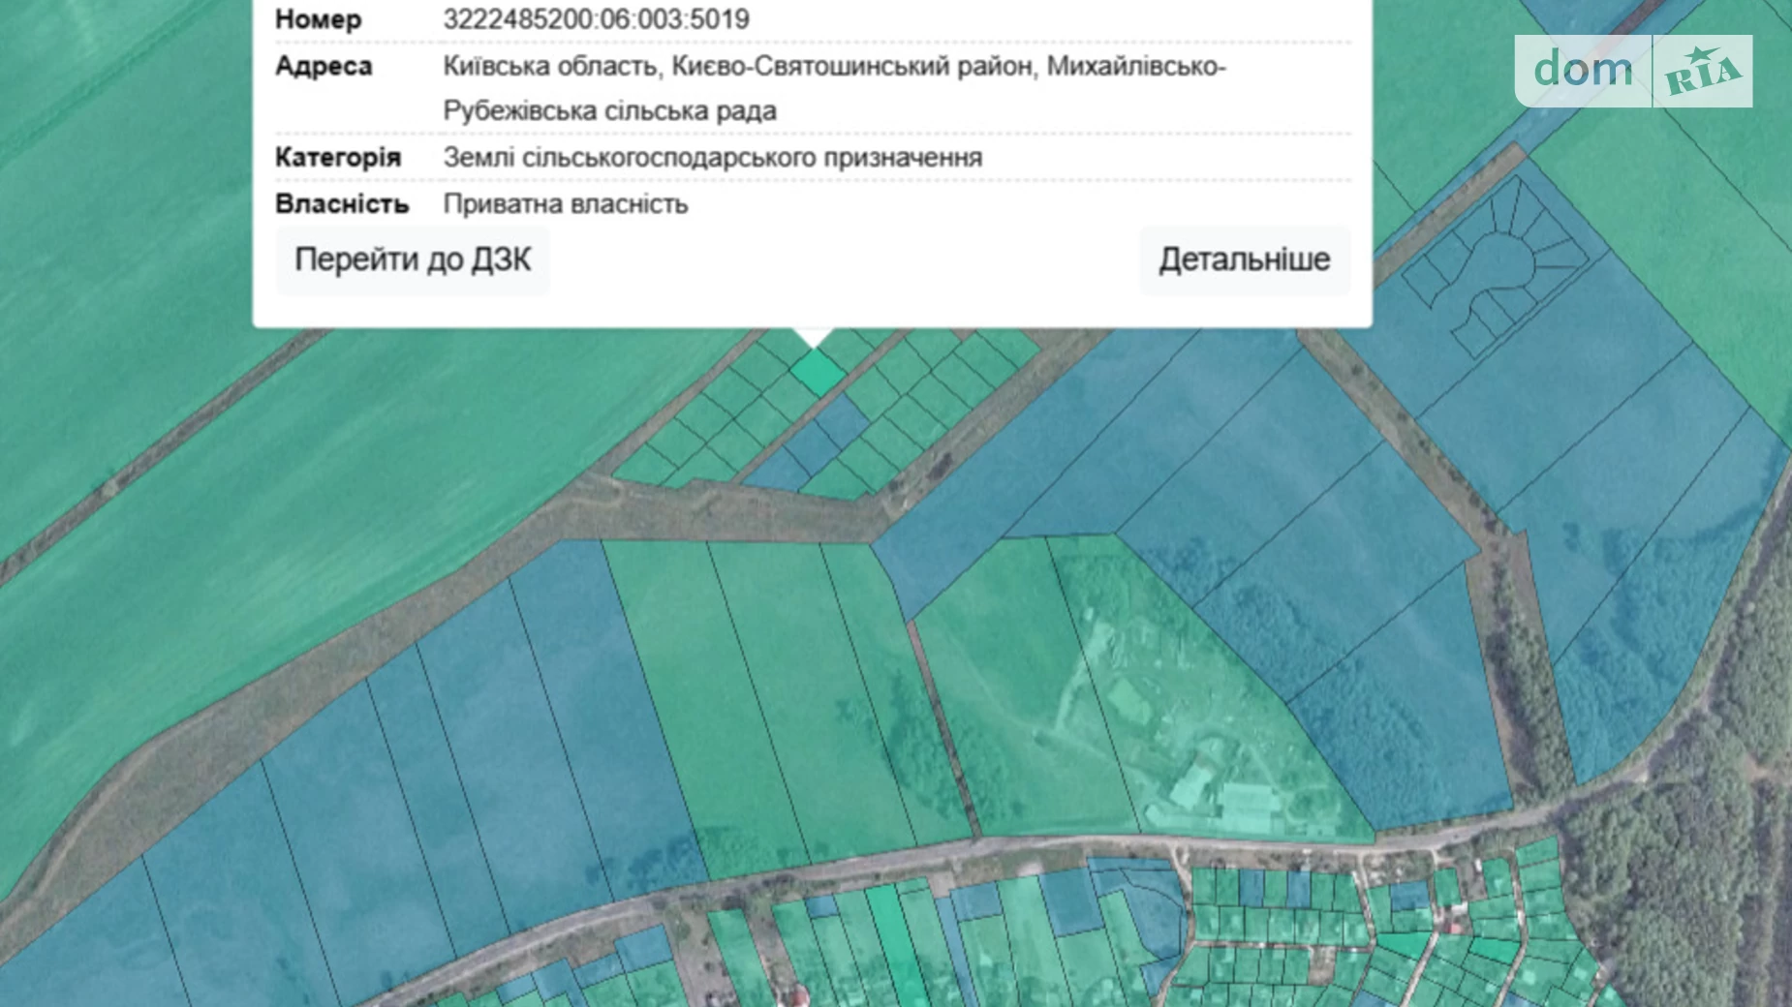Image resolution: width=1792 pixels, height=1007 pixels.
Task: Click the category value "Землі сільськогосподарського призначення"
Action: tap(712, 158)
